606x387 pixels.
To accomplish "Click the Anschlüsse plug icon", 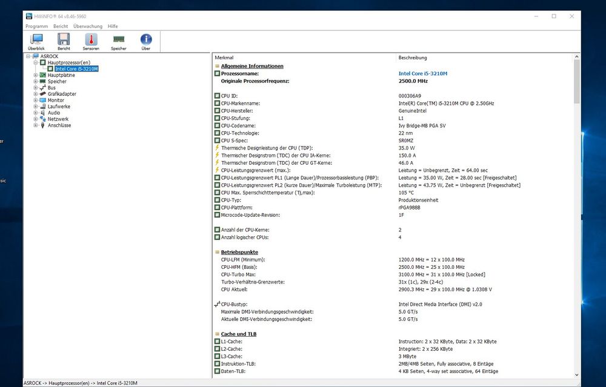I will coord(43,125).
